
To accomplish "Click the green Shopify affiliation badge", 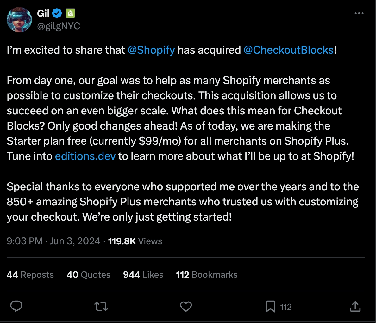I will tap(70, 13).
